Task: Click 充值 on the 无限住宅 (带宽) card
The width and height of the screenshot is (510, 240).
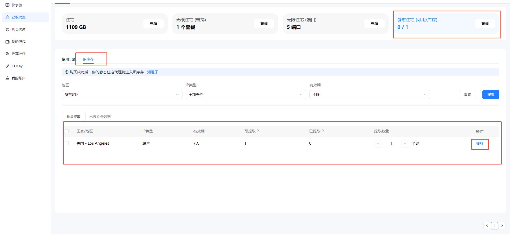Action: click(x=264, y=24)
